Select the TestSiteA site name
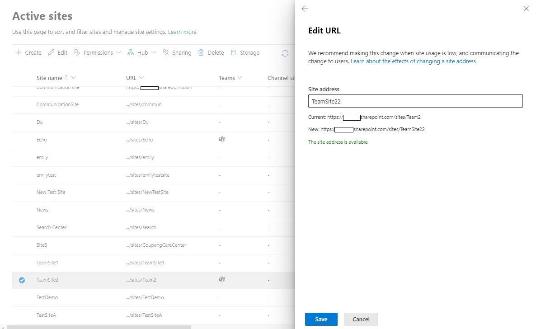 [46, 315]
